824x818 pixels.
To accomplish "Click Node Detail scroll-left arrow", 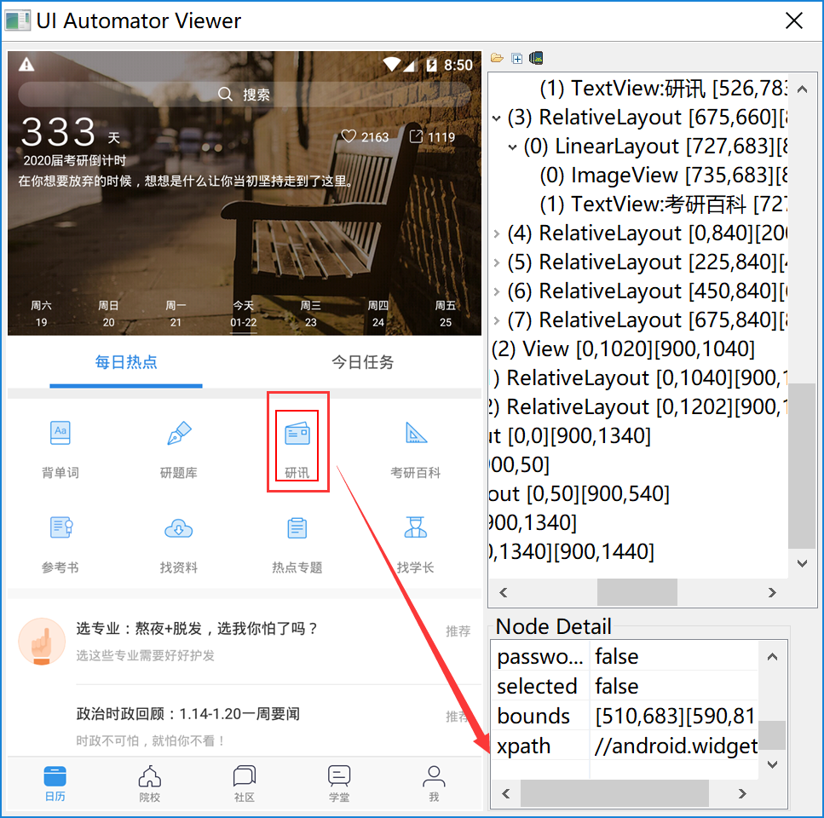I will pos(505,793).
